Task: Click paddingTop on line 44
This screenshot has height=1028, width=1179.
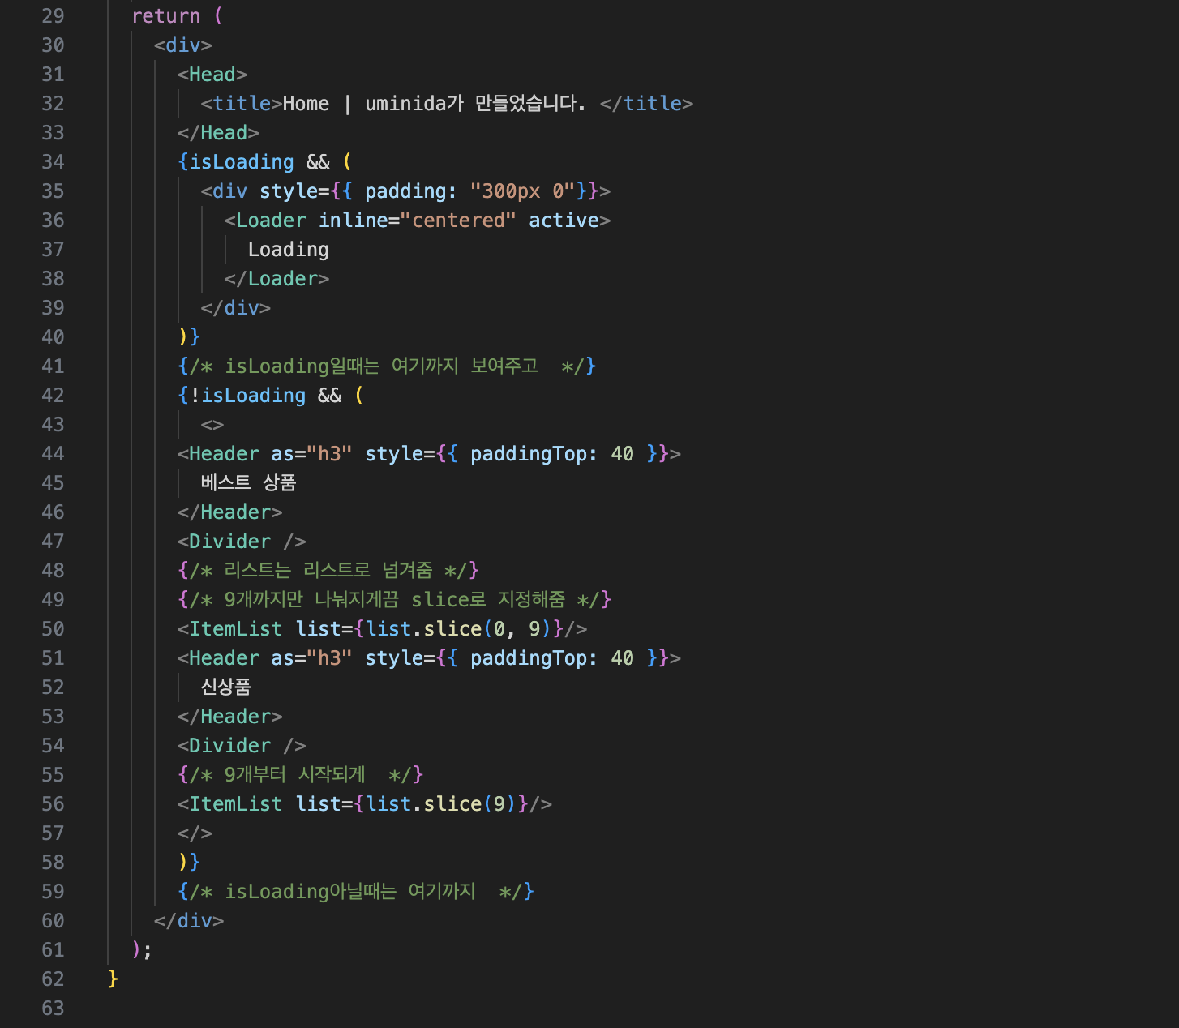Action: pyautogui.click(x=528, y=454)
